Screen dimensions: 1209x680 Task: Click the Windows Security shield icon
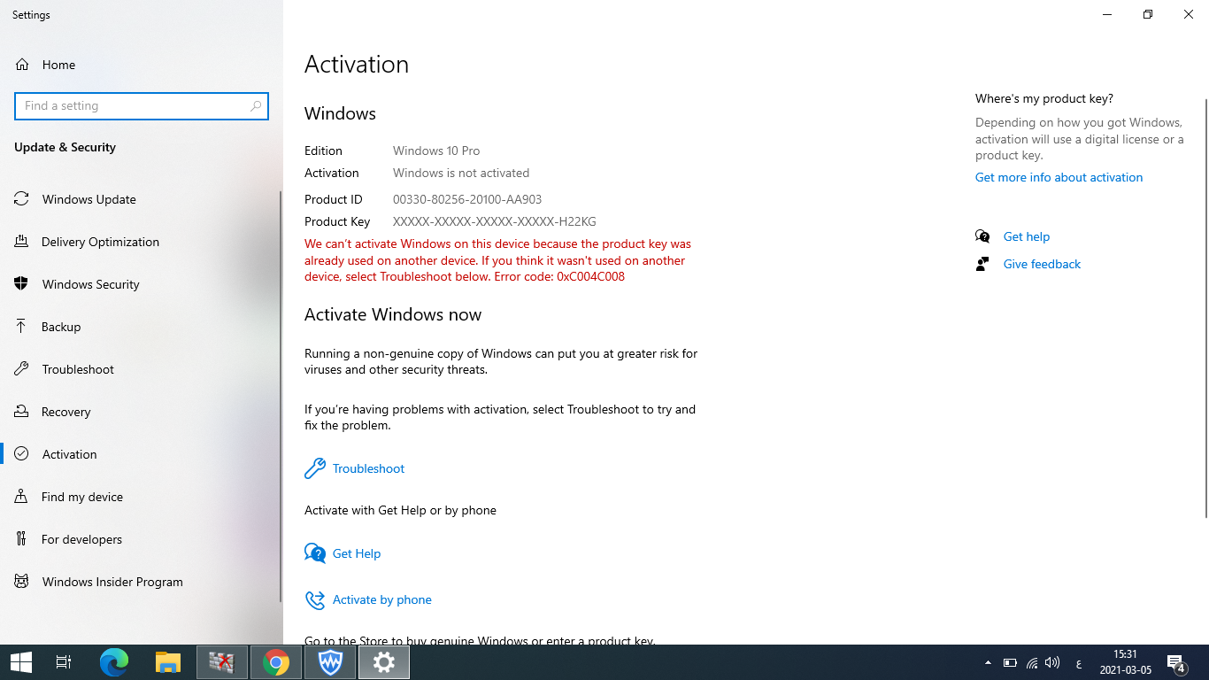(x=21, y=284)
